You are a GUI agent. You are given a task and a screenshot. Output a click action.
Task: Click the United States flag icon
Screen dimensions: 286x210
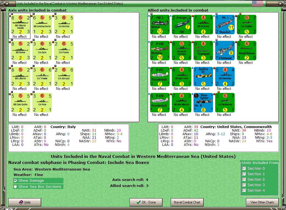[x=257, y=3]
